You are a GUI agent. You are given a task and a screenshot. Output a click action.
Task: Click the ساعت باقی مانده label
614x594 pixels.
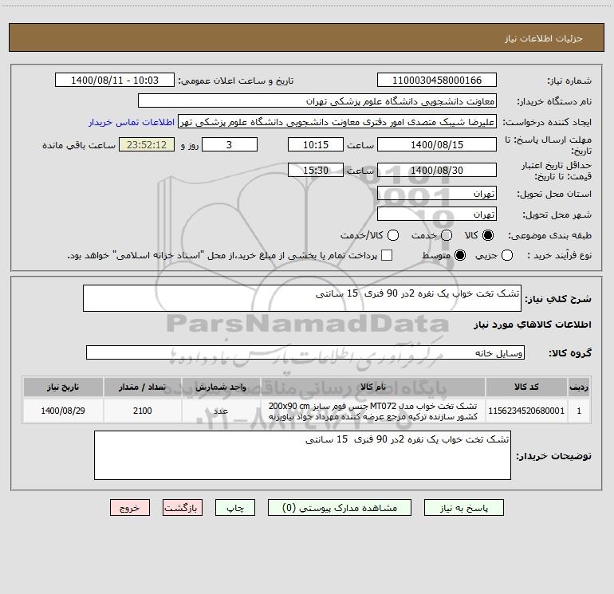click(79, 145)
